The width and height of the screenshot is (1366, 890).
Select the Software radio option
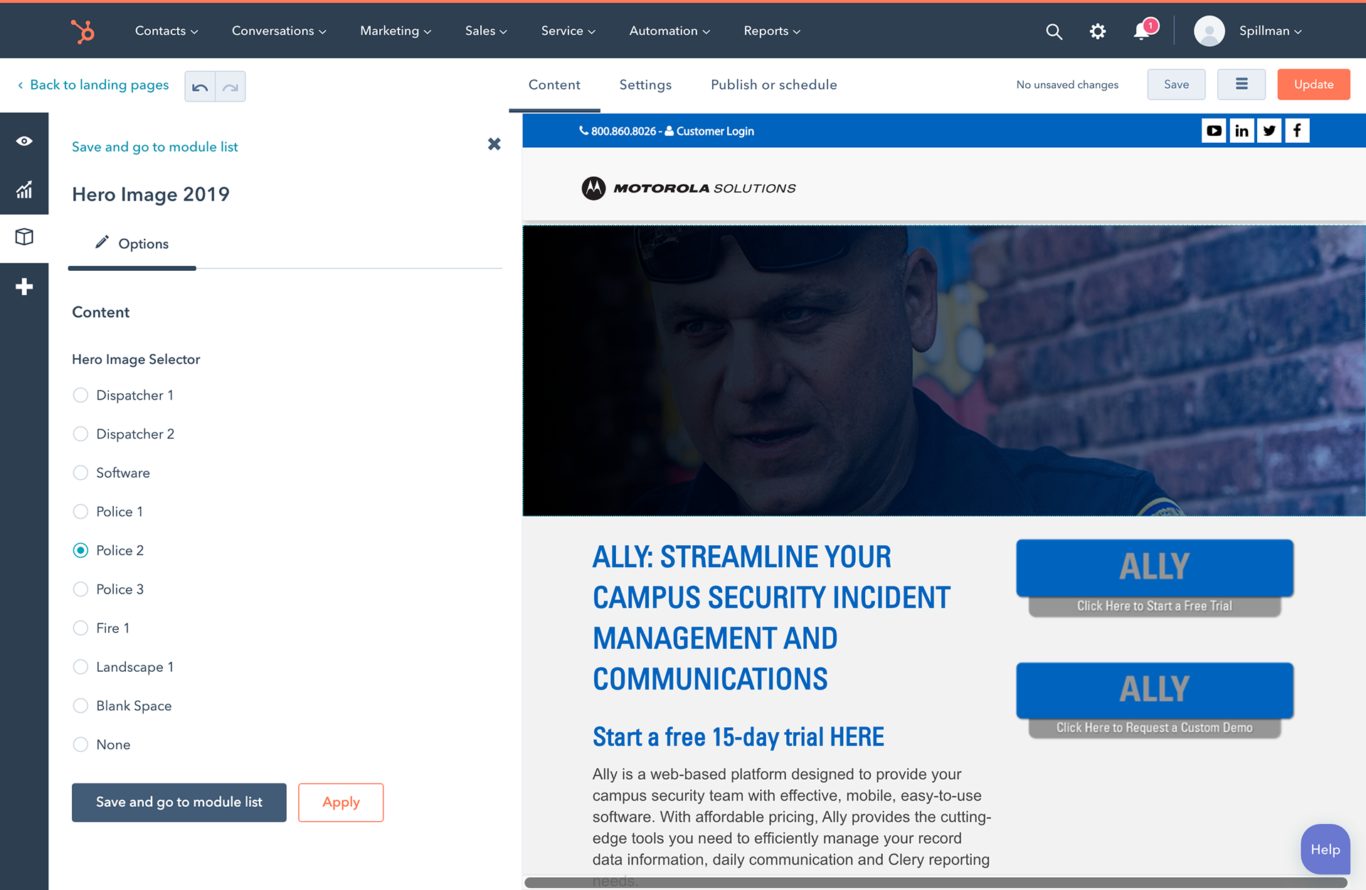(x=80, y=473)
